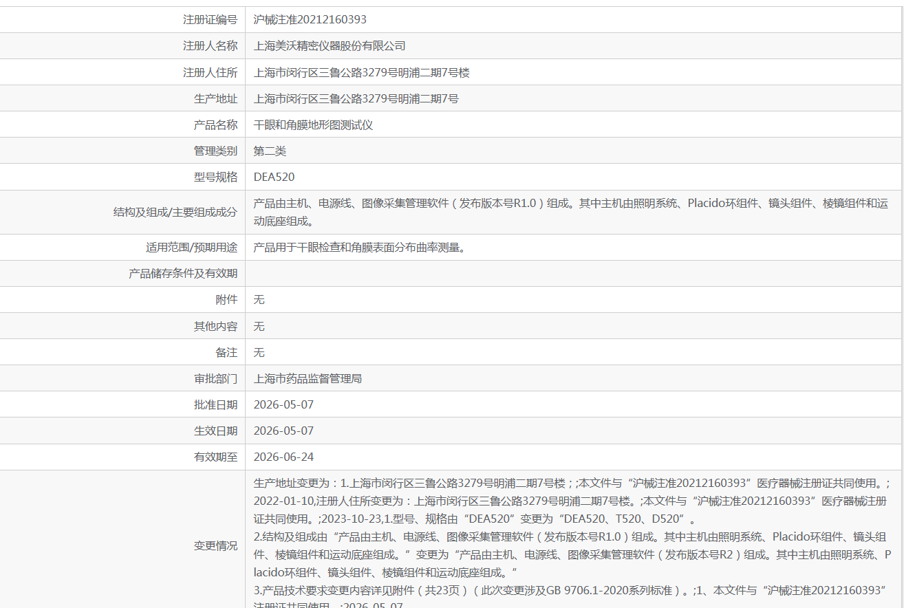Click the 注册人名称 label
The height and width of the screenshot is (608, 915).
[211, 46]
